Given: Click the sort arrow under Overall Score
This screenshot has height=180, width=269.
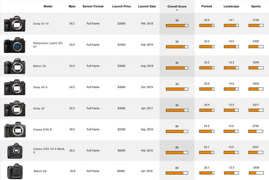Looking at the screenshot, I should 177,10.
